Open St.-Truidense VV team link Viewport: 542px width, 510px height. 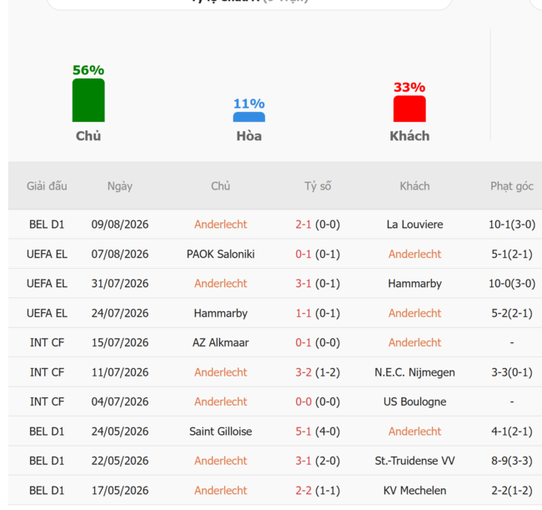414,461
